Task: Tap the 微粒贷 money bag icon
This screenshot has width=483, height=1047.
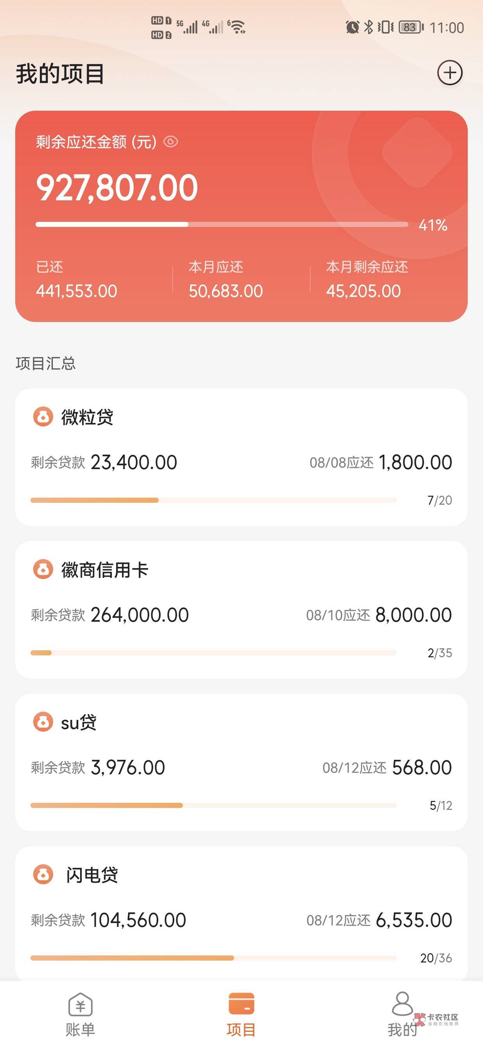Action: point(43,417)
